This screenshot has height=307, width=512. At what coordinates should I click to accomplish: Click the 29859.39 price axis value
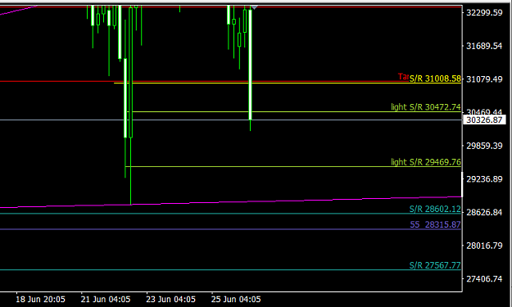coord(484,146)
